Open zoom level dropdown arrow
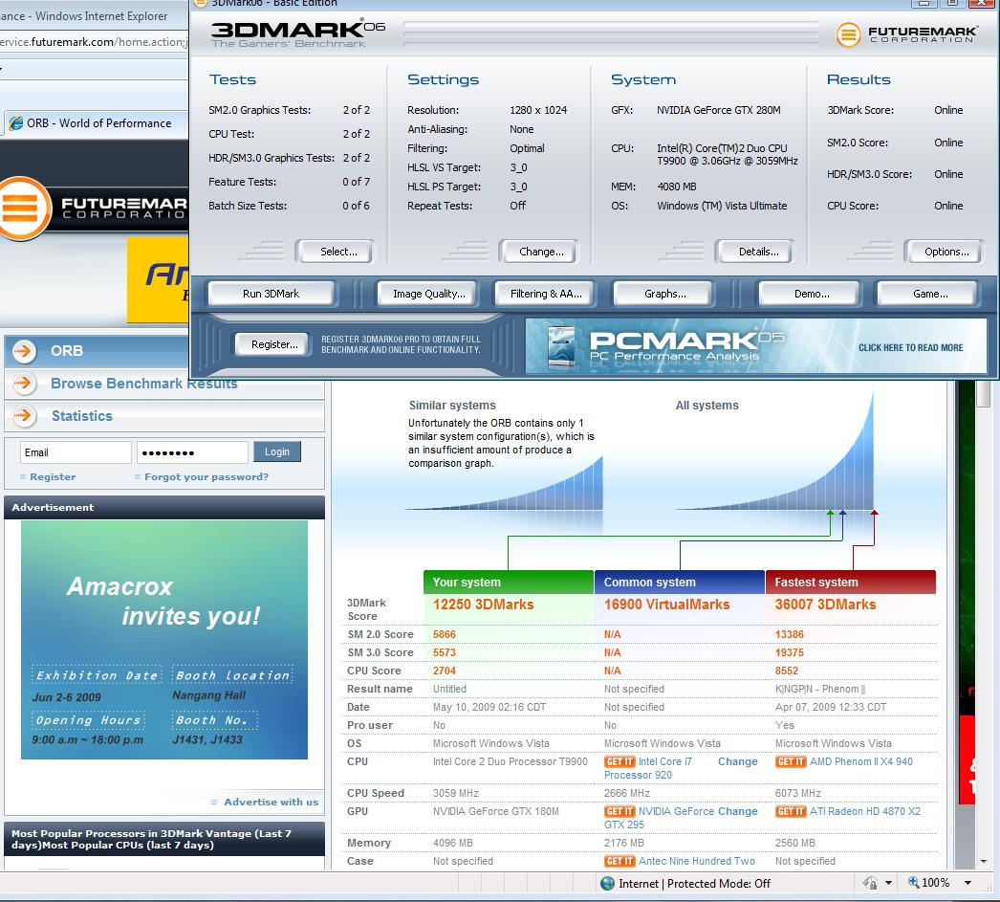This screenshot has height=902, width=1000. tap(967, 884)
